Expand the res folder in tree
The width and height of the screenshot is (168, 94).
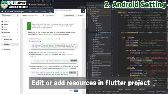coord(97,31)
